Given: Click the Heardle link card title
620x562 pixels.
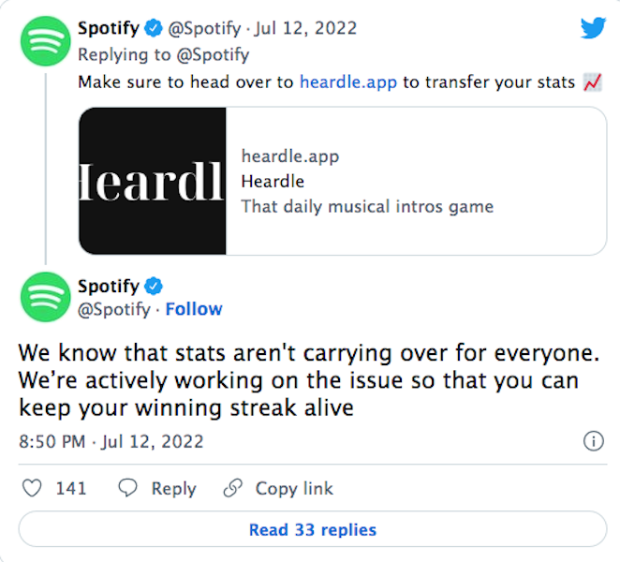Looking at the screenshot, I should 273,181.
